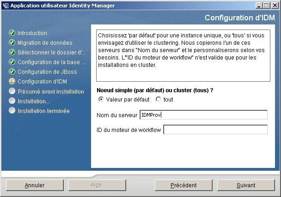
Task: Click the Résumé avant installation pending circle icon
Action: point(12,91)
